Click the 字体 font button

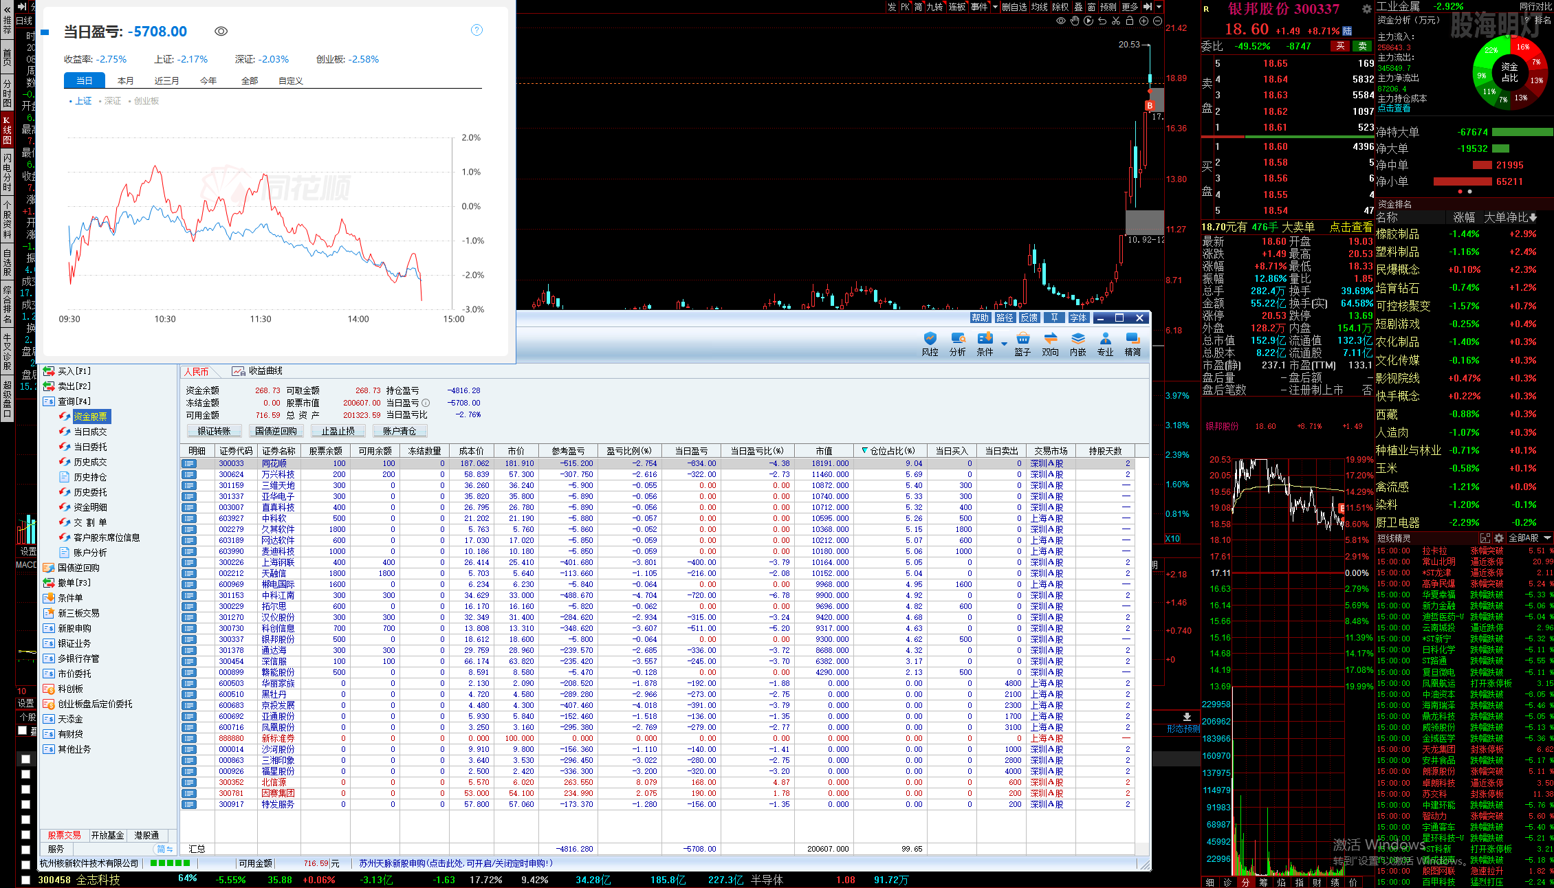pyautogui.click(x=1078, y=318)
